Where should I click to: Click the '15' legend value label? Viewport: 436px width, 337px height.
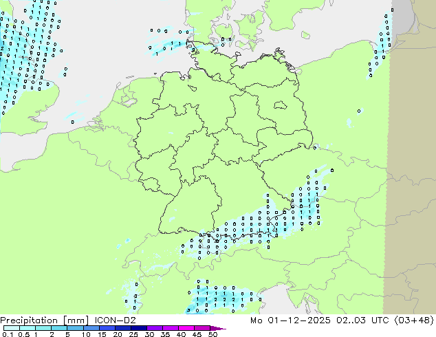pos(102,334)
